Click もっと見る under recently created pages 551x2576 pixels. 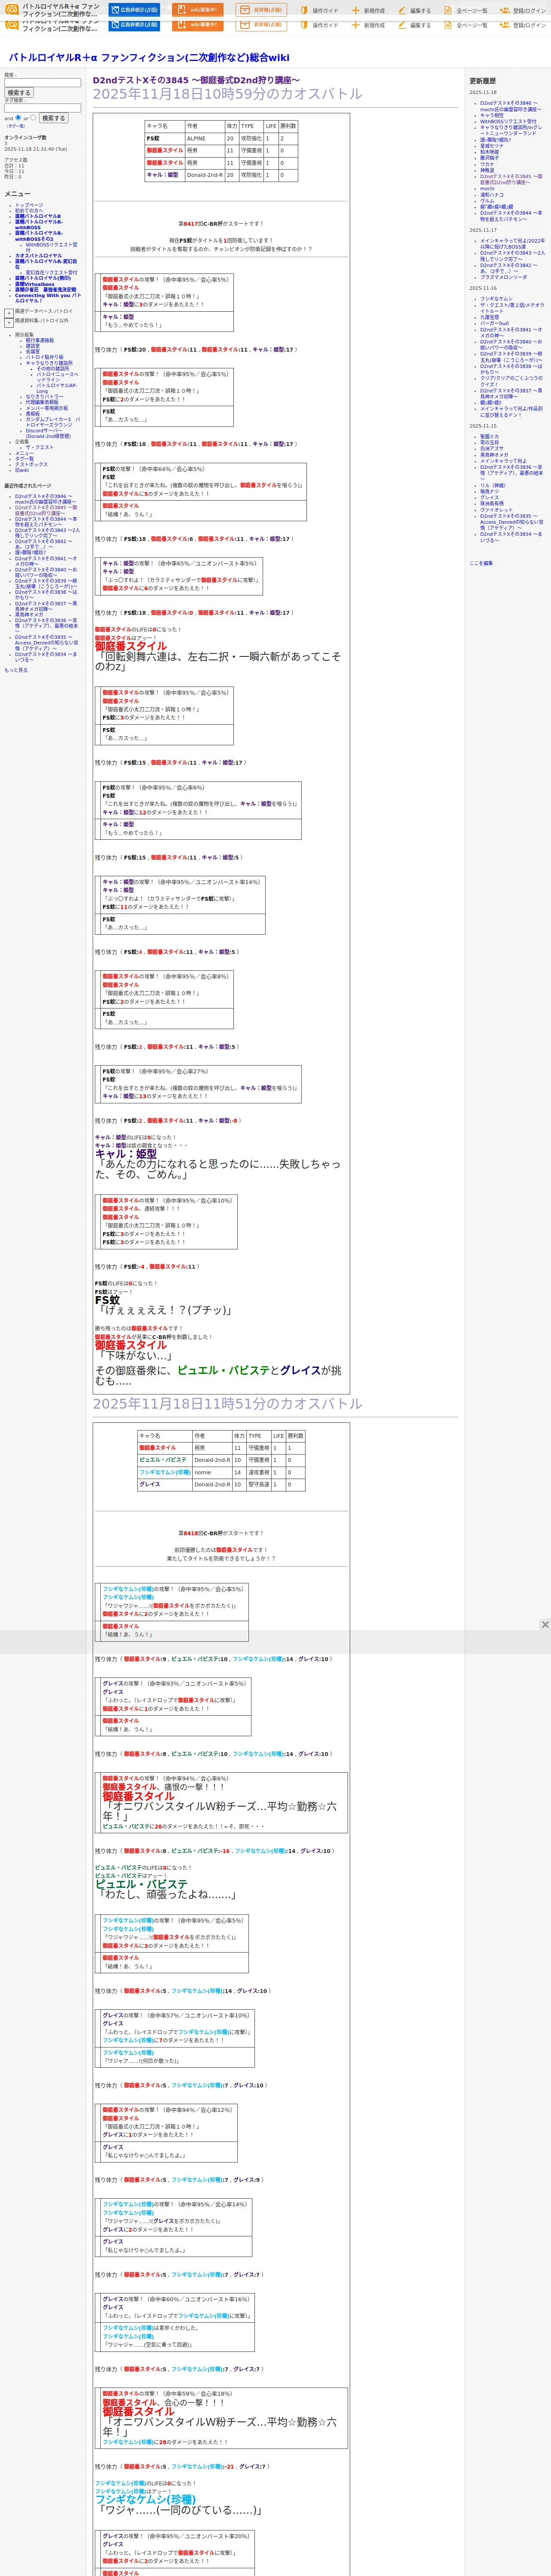(x=16, y=670)
